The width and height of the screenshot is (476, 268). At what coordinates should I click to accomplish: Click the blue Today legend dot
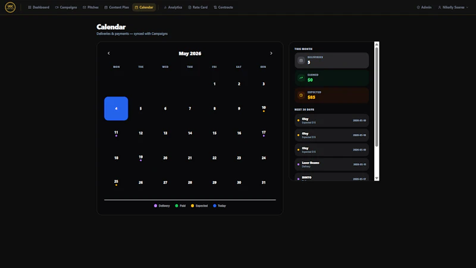(x=215, y=205)
